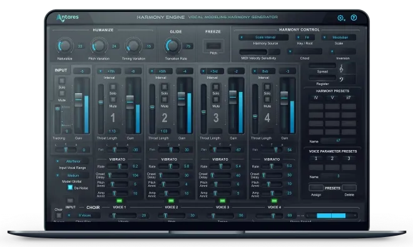
Task: Click voice 2 Vibrato Onset Delay slider
Action: point(169,175)
